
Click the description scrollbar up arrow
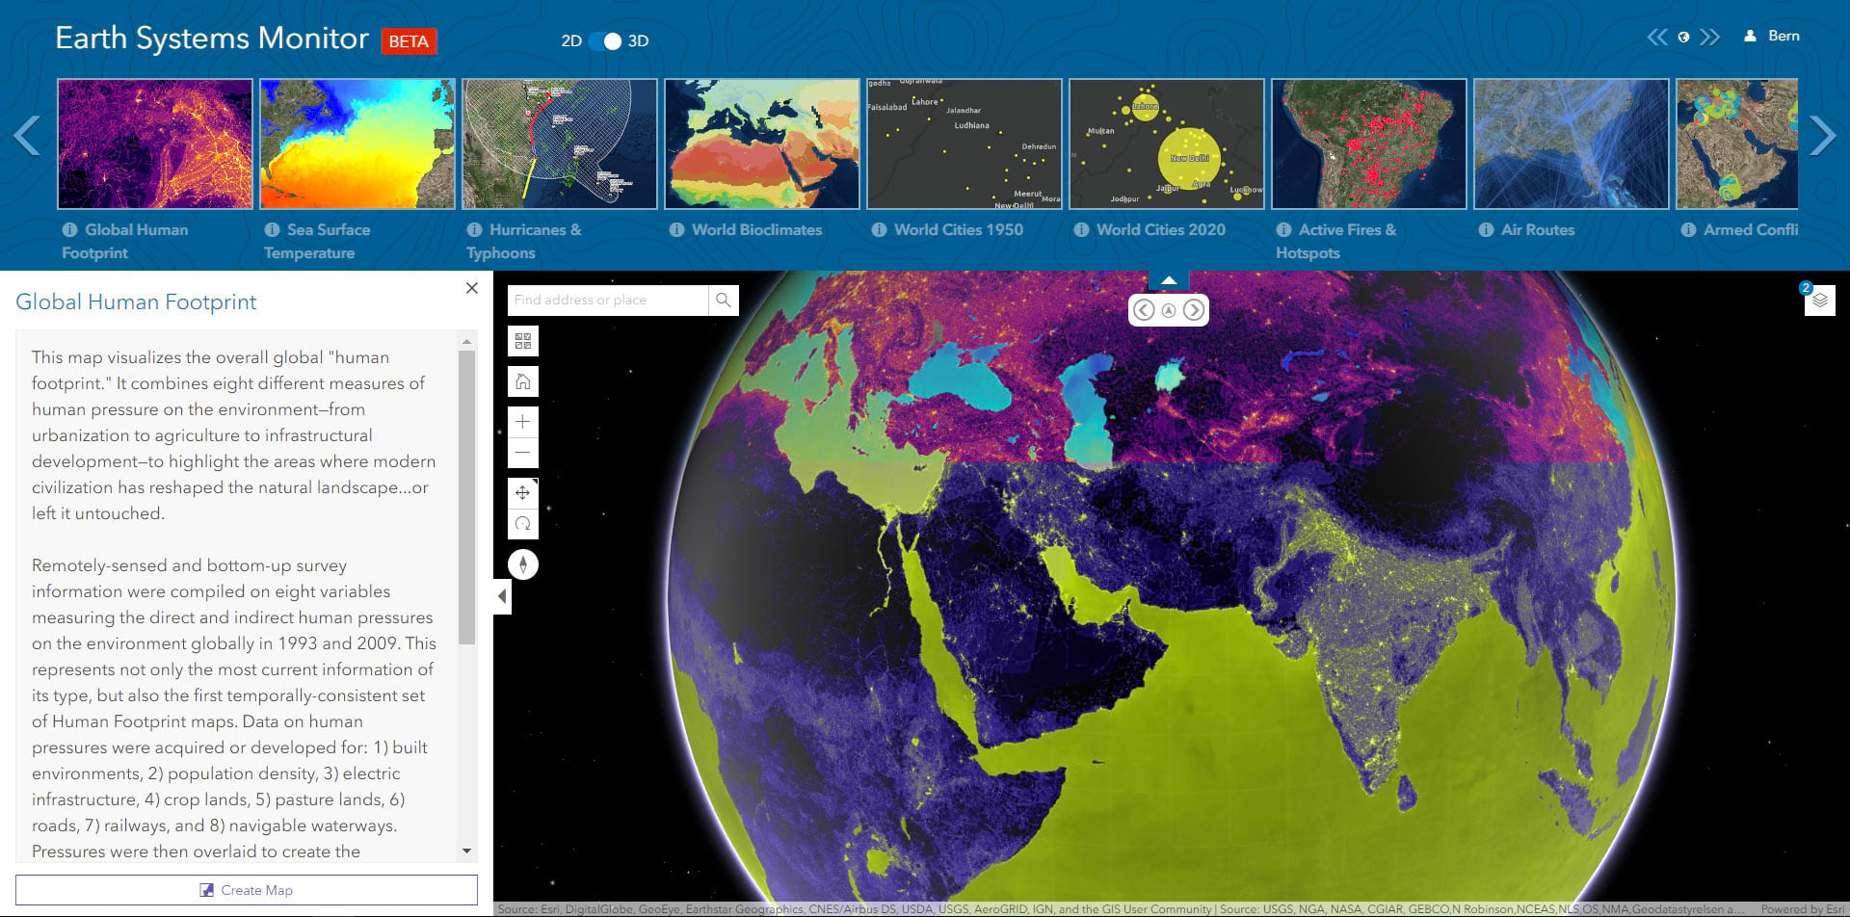click(x=467, y=341)
